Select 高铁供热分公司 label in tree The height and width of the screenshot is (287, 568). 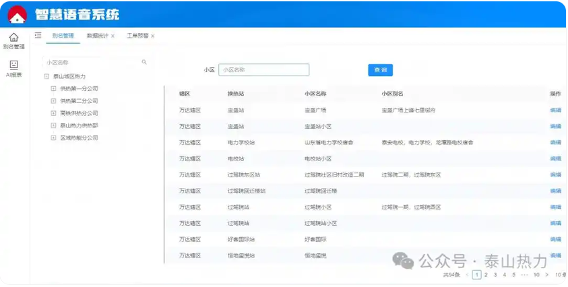pos(79,113)
